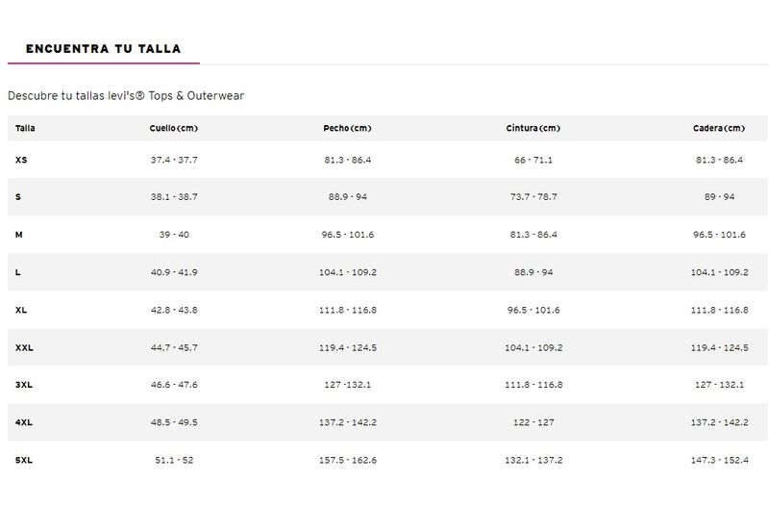This screenshot has height=531, width=769.
Task: Select the XXL size row label
Action: [x=24, y=347]
